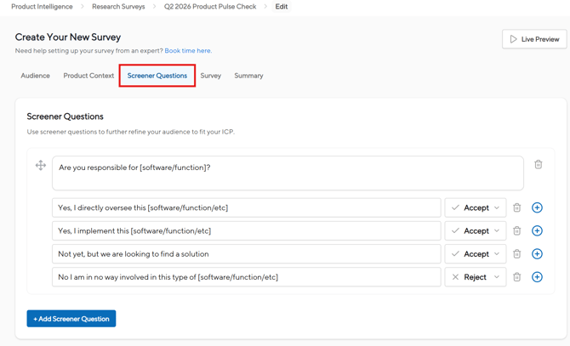
Task: Edit the 'Are you responsible for' question field
Action: tap(288, 173)
